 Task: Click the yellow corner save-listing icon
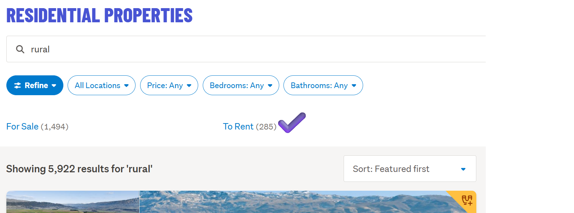[x=467, y=200]
